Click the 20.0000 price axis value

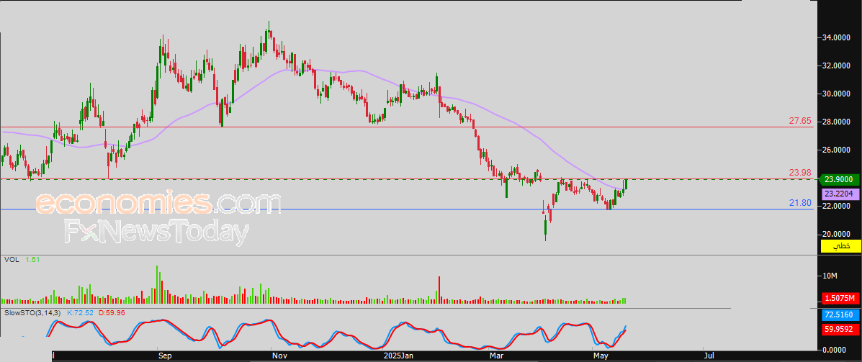click(835, 233)
